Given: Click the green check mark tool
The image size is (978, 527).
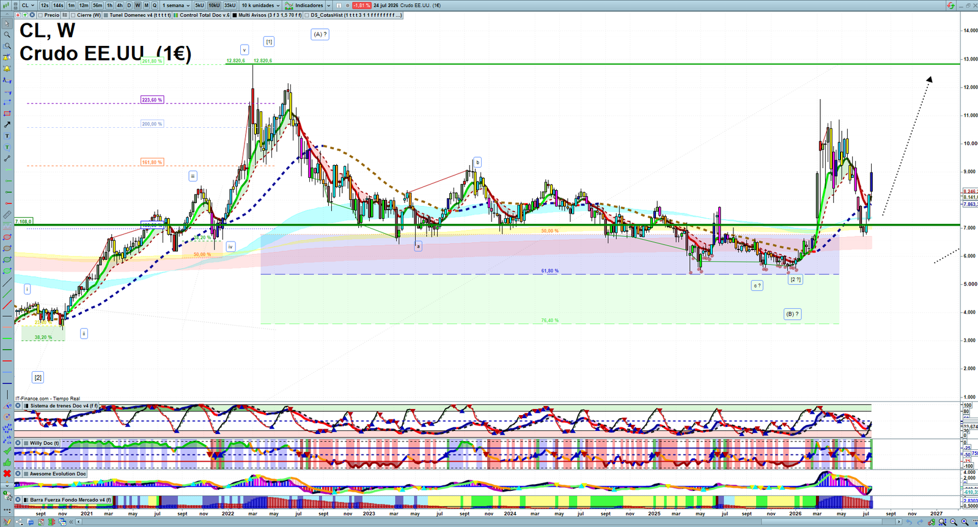Looking at the screenshot, I should (7, 451).
